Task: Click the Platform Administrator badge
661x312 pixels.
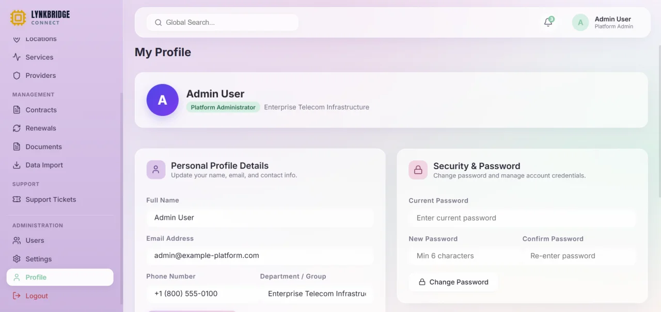Action: (x=223, y=107)
